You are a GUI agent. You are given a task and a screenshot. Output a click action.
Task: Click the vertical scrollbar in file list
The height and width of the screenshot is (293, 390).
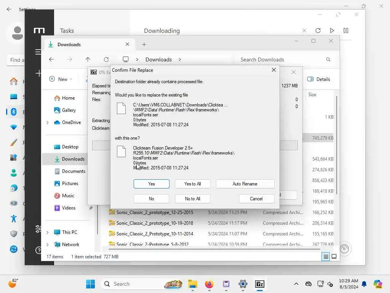click(x=337, y=145)
